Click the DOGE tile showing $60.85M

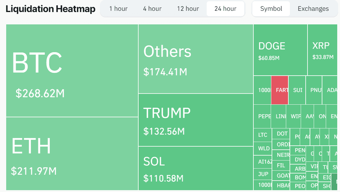(x=280, y=49)
